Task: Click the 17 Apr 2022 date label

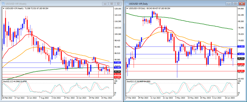Action: pos(19,98)
